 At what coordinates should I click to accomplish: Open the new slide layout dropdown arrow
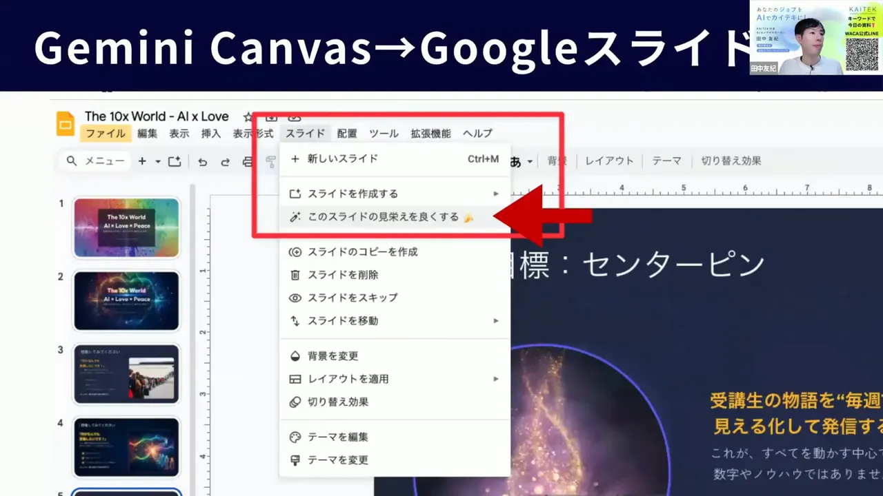[x=157, y=161]
